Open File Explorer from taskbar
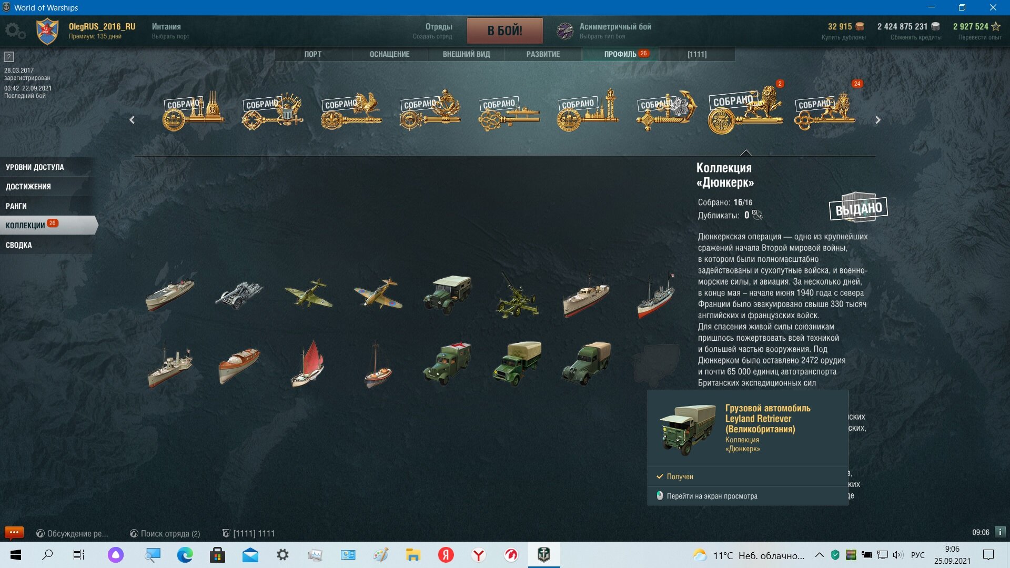1010x568 pixels. [x=413, y=555]
